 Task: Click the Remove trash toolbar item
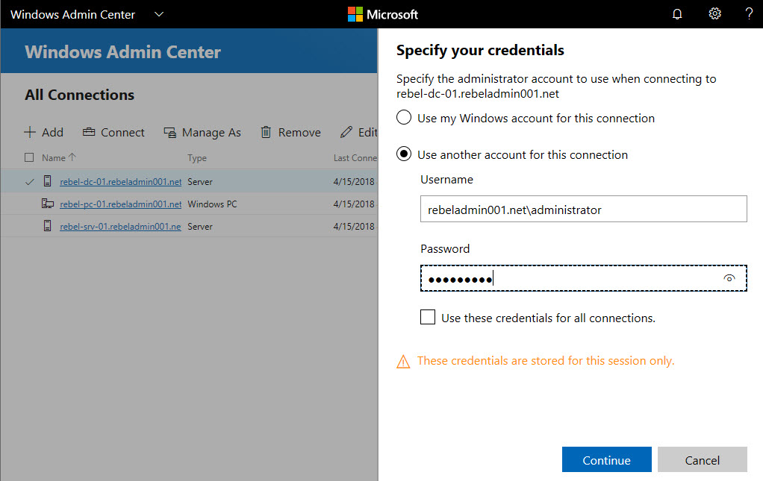tap(290, 132)
